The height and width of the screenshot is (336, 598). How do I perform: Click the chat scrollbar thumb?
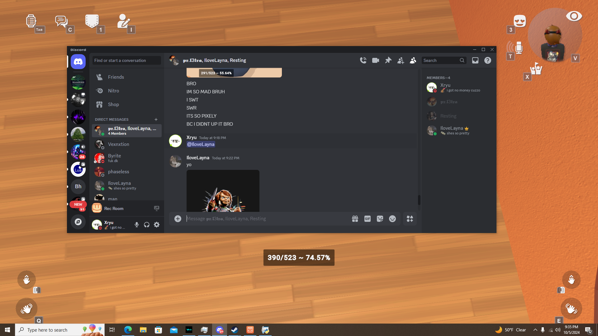pos(419,200)
